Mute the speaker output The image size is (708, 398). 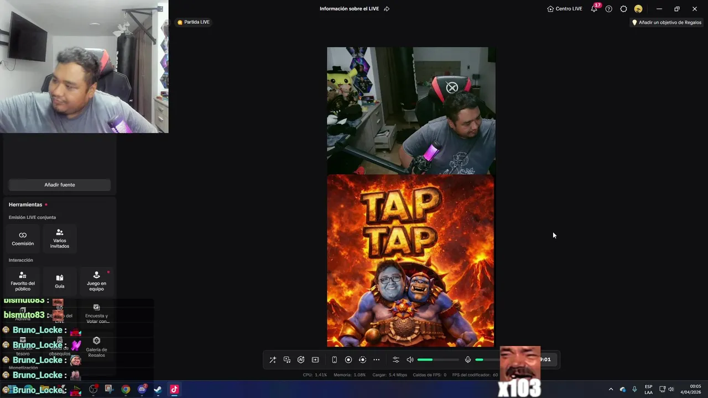[410, 360]
